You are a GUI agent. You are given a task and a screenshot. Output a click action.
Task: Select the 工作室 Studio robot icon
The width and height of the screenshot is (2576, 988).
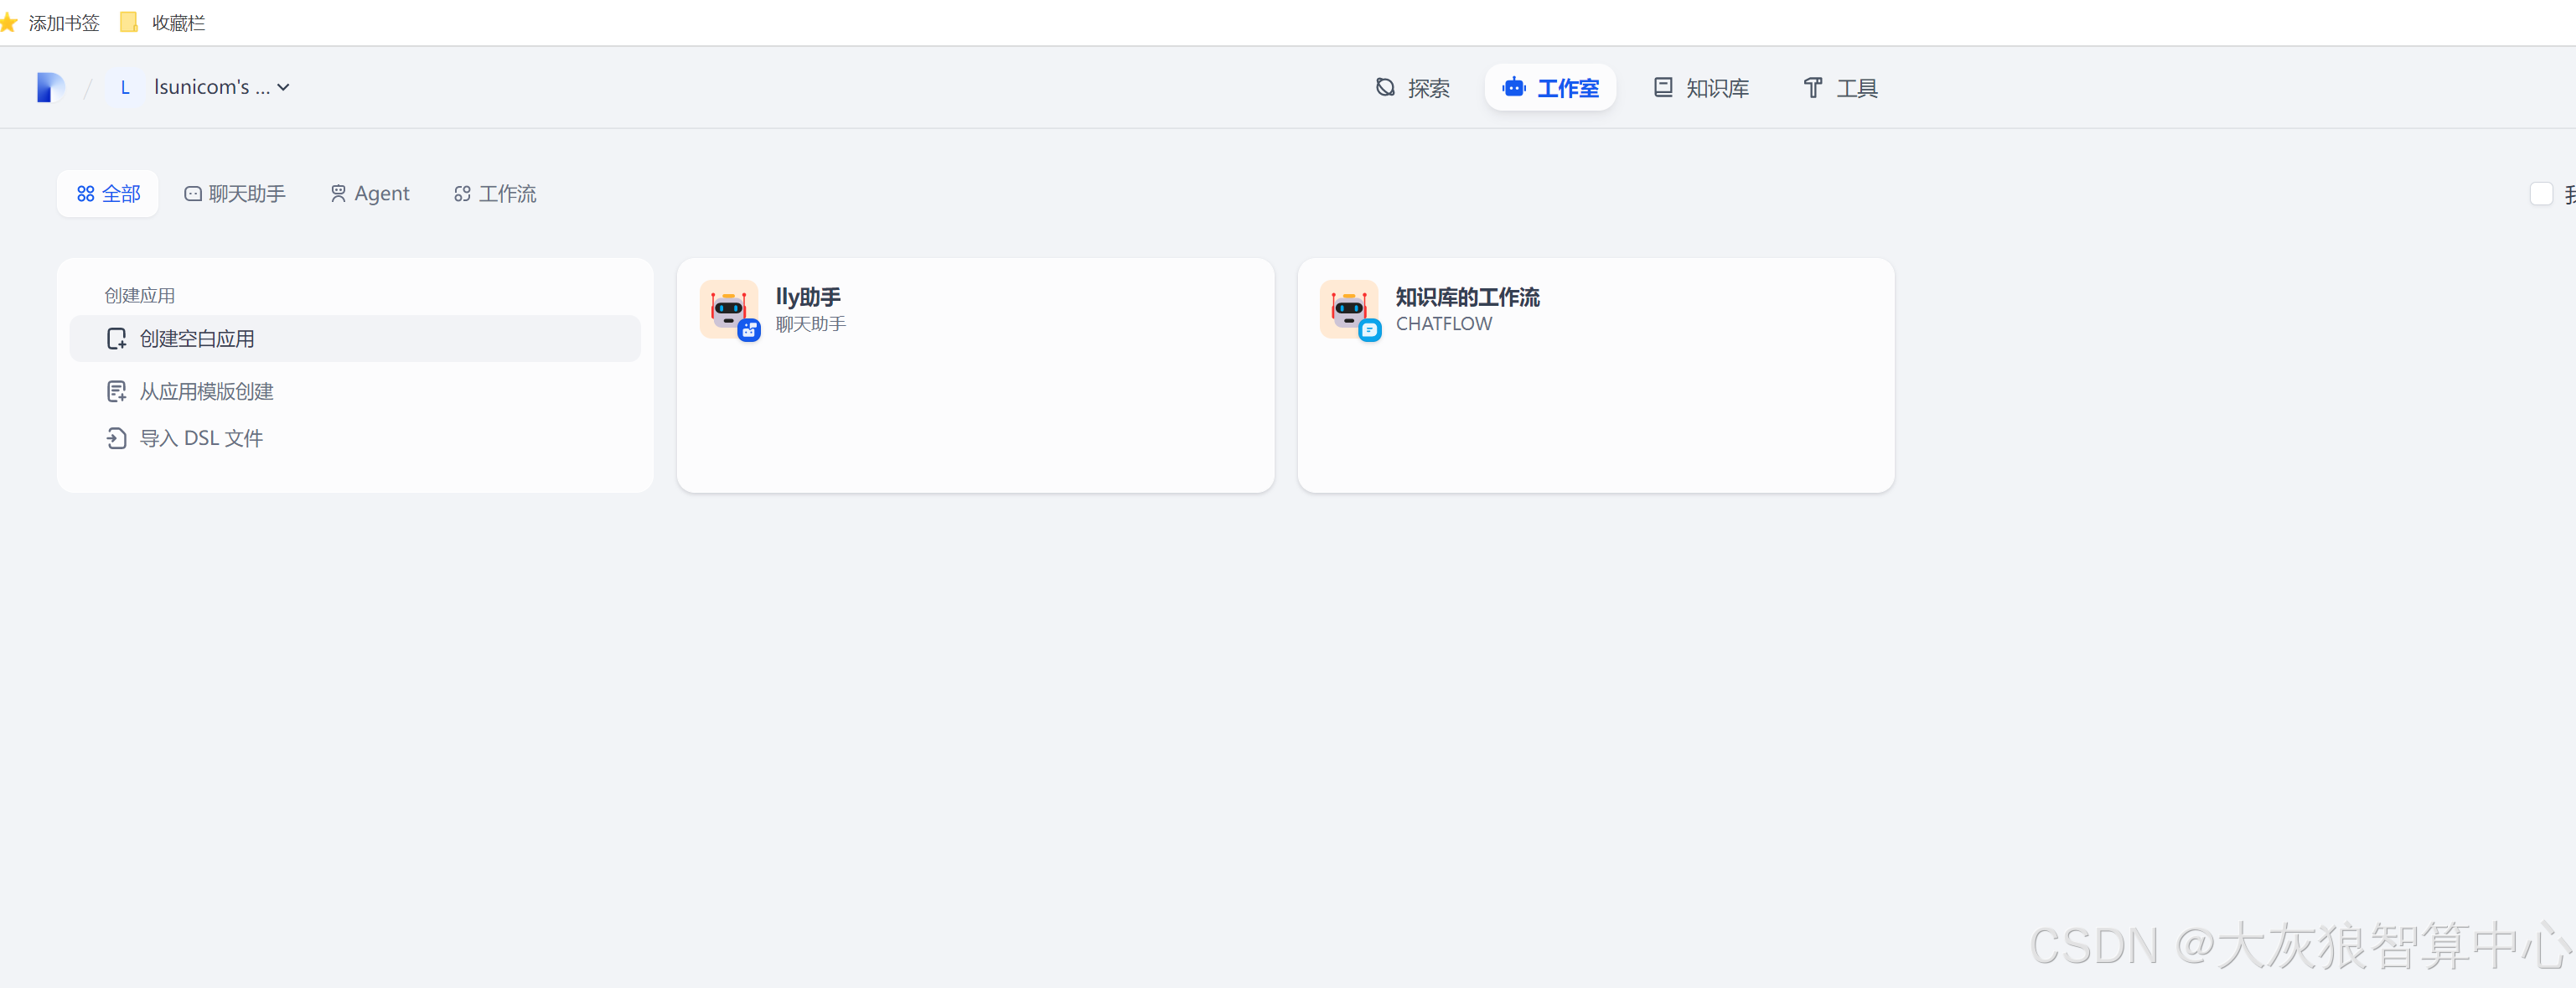point(1514,87)
